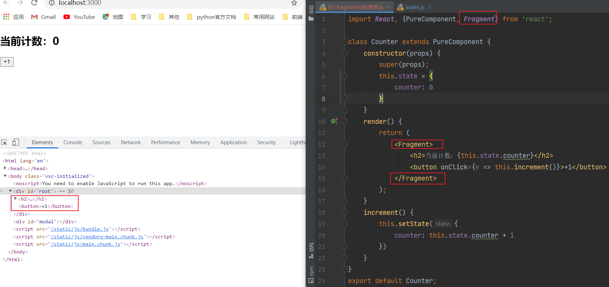The width and height of the screenshot is (609, 287).
Task: Click line number 8 in the editor gutter
Action: (x=323, y=99)
